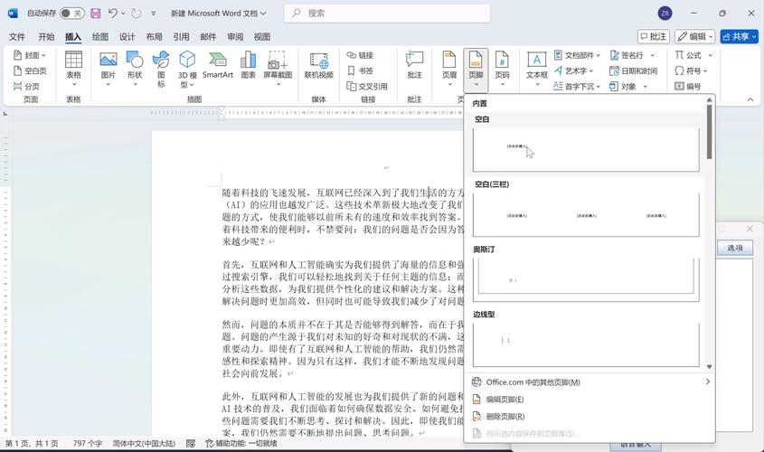Image resolution: width=764 pixels, height=452 pixels.
Task: Open the 封面 cover page dropdown
Action: tap(30, 55)
